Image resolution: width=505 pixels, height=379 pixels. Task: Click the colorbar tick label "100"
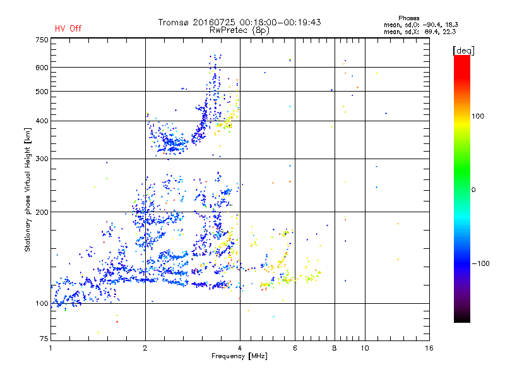pos(478,116)
